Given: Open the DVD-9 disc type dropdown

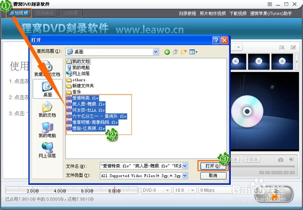Looking at the screenshot, I should (x=156, y=190).
